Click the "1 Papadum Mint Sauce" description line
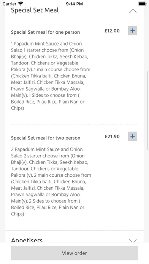Screen dimensions: 149x264 tap(46, 44)
